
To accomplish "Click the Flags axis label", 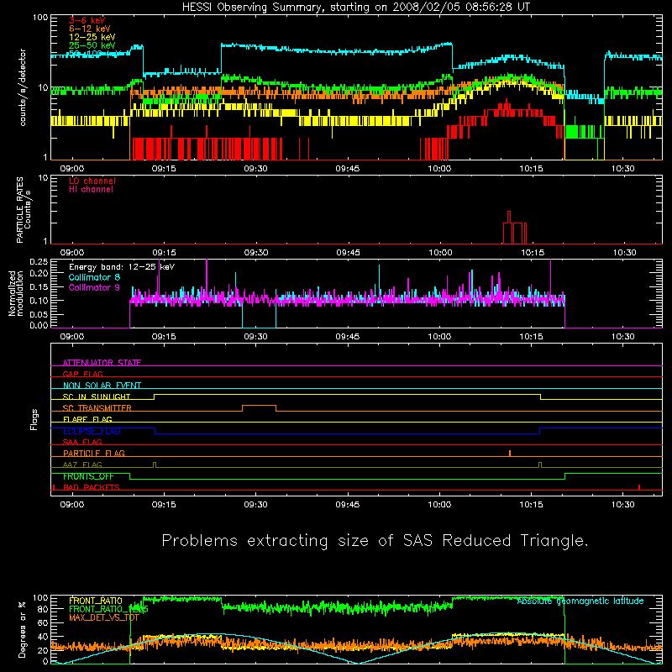I will click(34, 419).
